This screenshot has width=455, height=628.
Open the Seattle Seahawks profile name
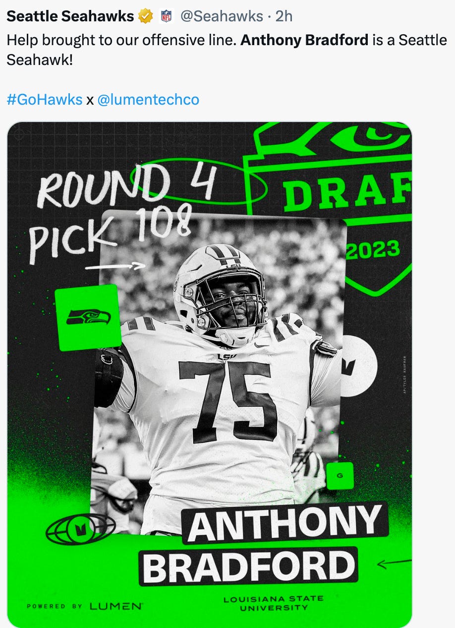(x=70, y=16)
